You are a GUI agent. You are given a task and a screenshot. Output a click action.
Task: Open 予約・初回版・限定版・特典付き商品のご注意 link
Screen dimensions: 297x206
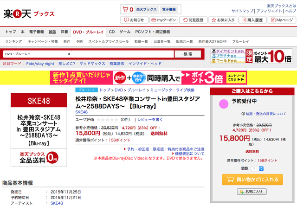(166, 149)
